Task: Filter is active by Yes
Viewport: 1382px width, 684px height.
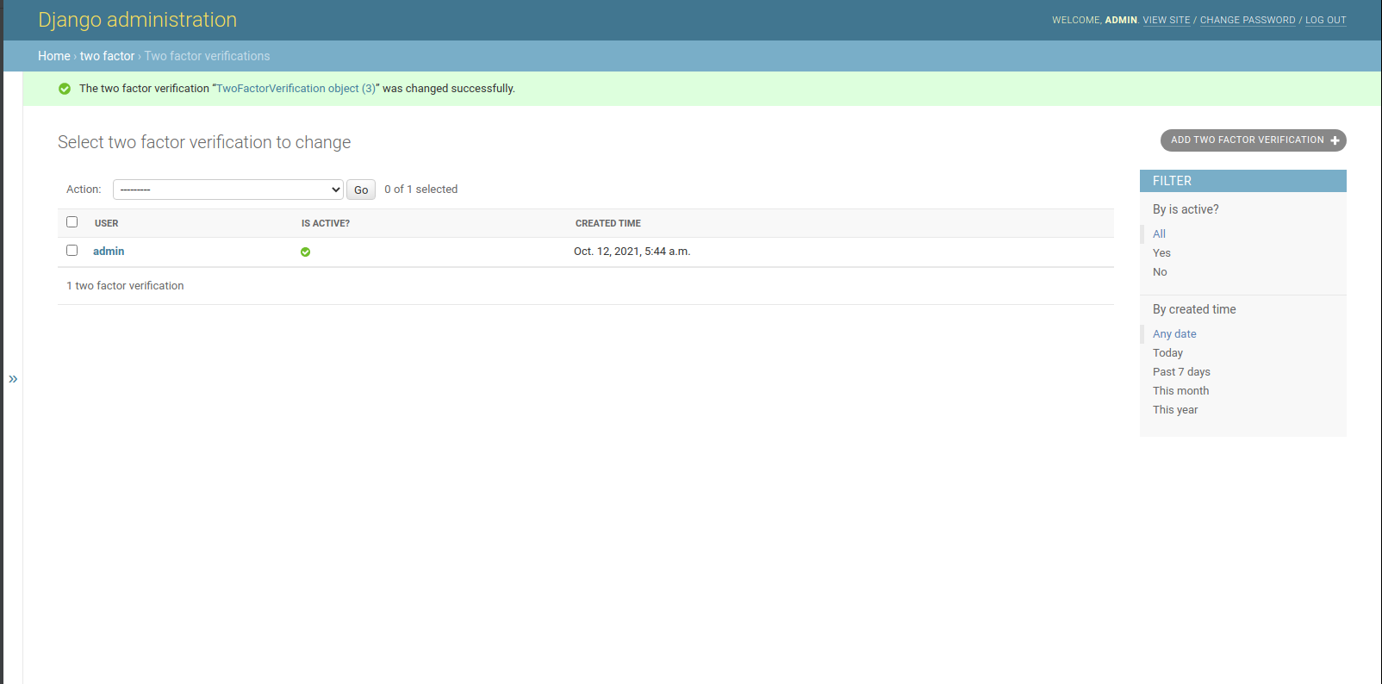Action: (x=1161, y=253)
